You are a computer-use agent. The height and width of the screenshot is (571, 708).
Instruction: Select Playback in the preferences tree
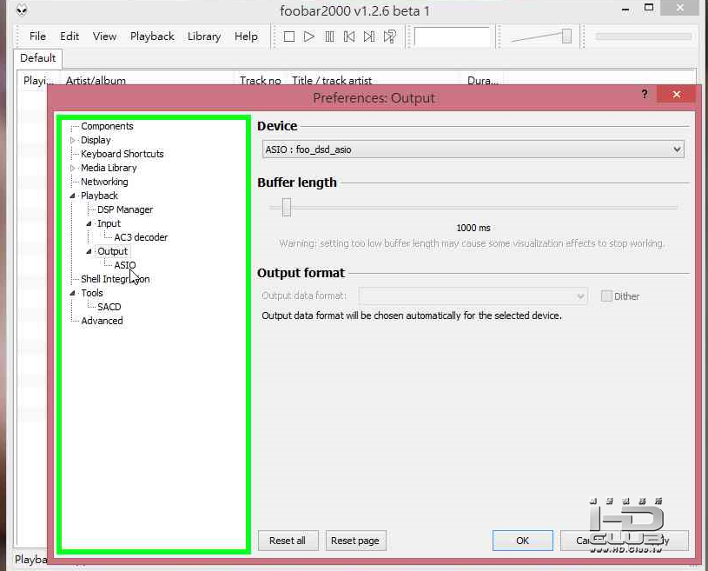(99, 196)
